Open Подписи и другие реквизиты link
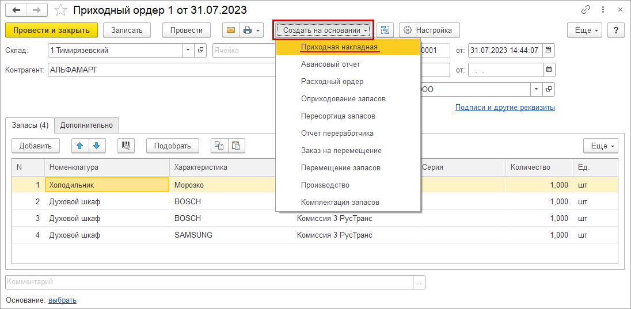The width and height of the screenshot is (631, 309). click(x=504, y=108)
